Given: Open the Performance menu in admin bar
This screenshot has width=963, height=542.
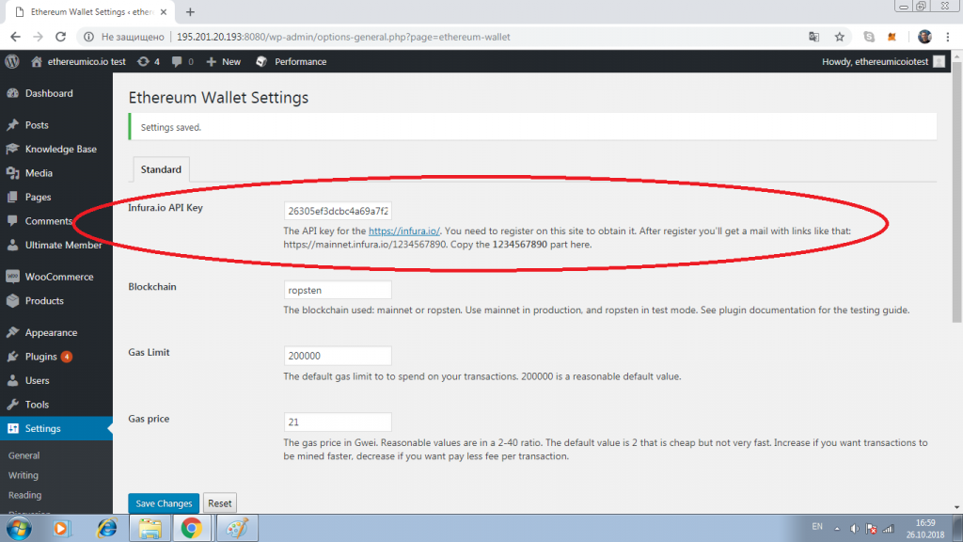Looking at the screenshot, I should 292,61.
